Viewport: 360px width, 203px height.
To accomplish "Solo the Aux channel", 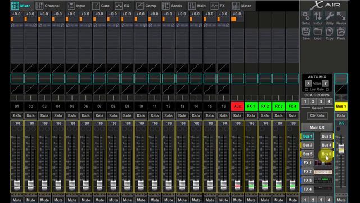I will pyautogui.click(x=237, y=116).
